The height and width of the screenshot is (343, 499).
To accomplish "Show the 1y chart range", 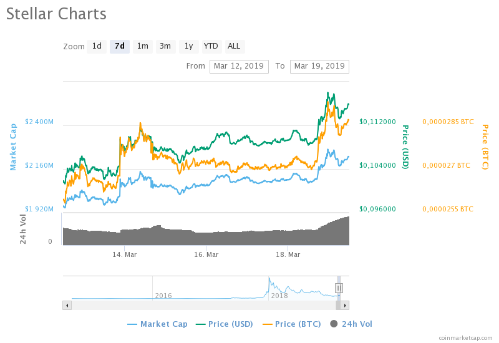I will [x=189, y=46].
